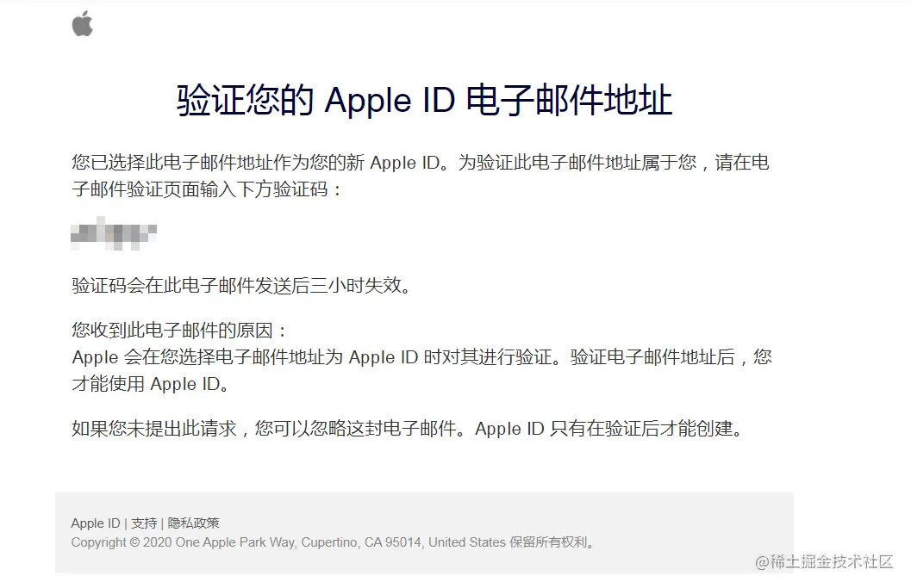Open the 隐私政策 link
911x588 pixels.
tap(193, 523)
